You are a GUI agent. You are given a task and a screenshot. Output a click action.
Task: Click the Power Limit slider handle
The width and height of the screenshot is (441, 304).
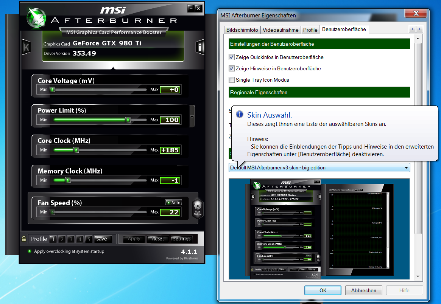click(128, 120)
